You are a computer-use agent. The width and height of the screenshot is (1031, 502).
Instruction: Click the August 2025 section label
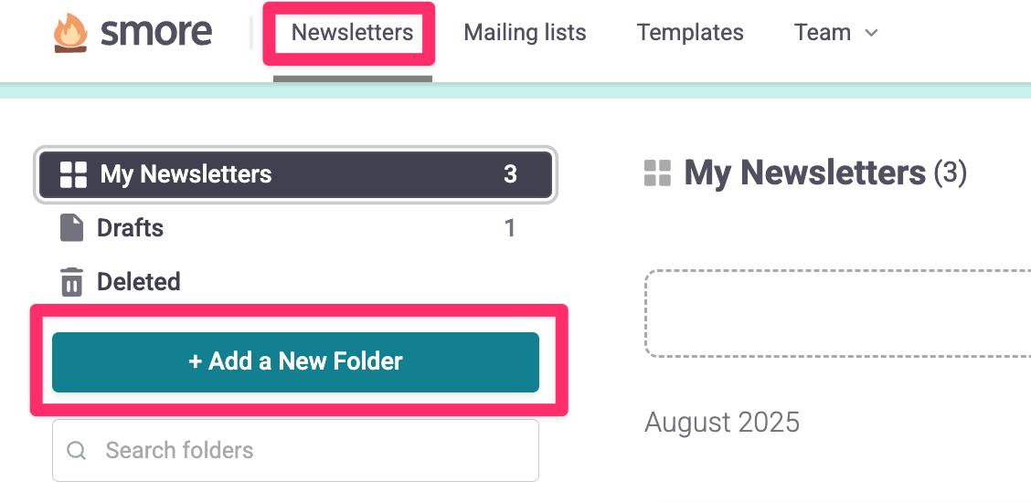click(x=722, y=423)
